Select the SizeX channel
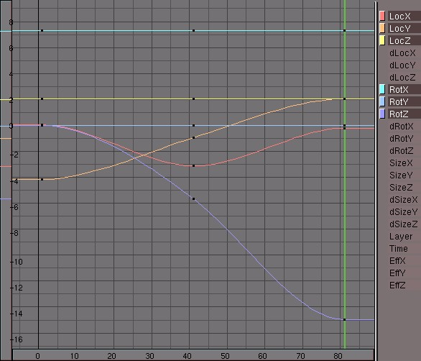This screenshot has width=421, height=361. [401, 163]
